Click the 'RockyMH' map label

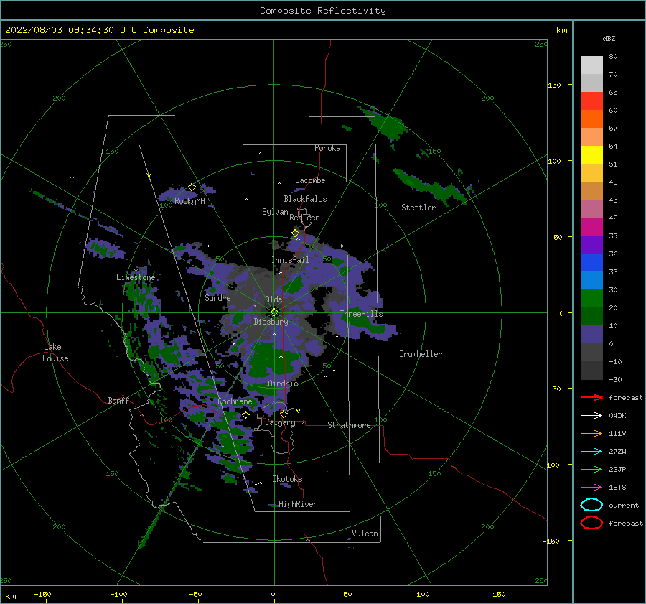[x=189, y=201]
